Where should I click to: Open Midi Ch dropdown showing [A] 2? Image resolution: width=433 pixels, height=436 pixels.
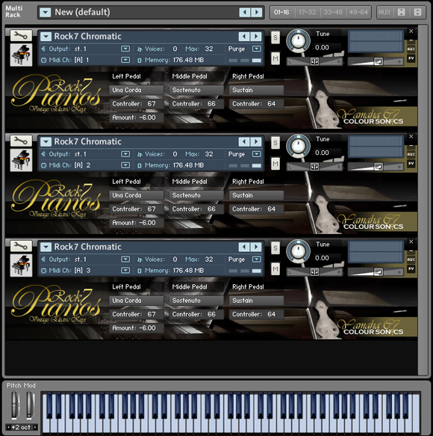125,165
